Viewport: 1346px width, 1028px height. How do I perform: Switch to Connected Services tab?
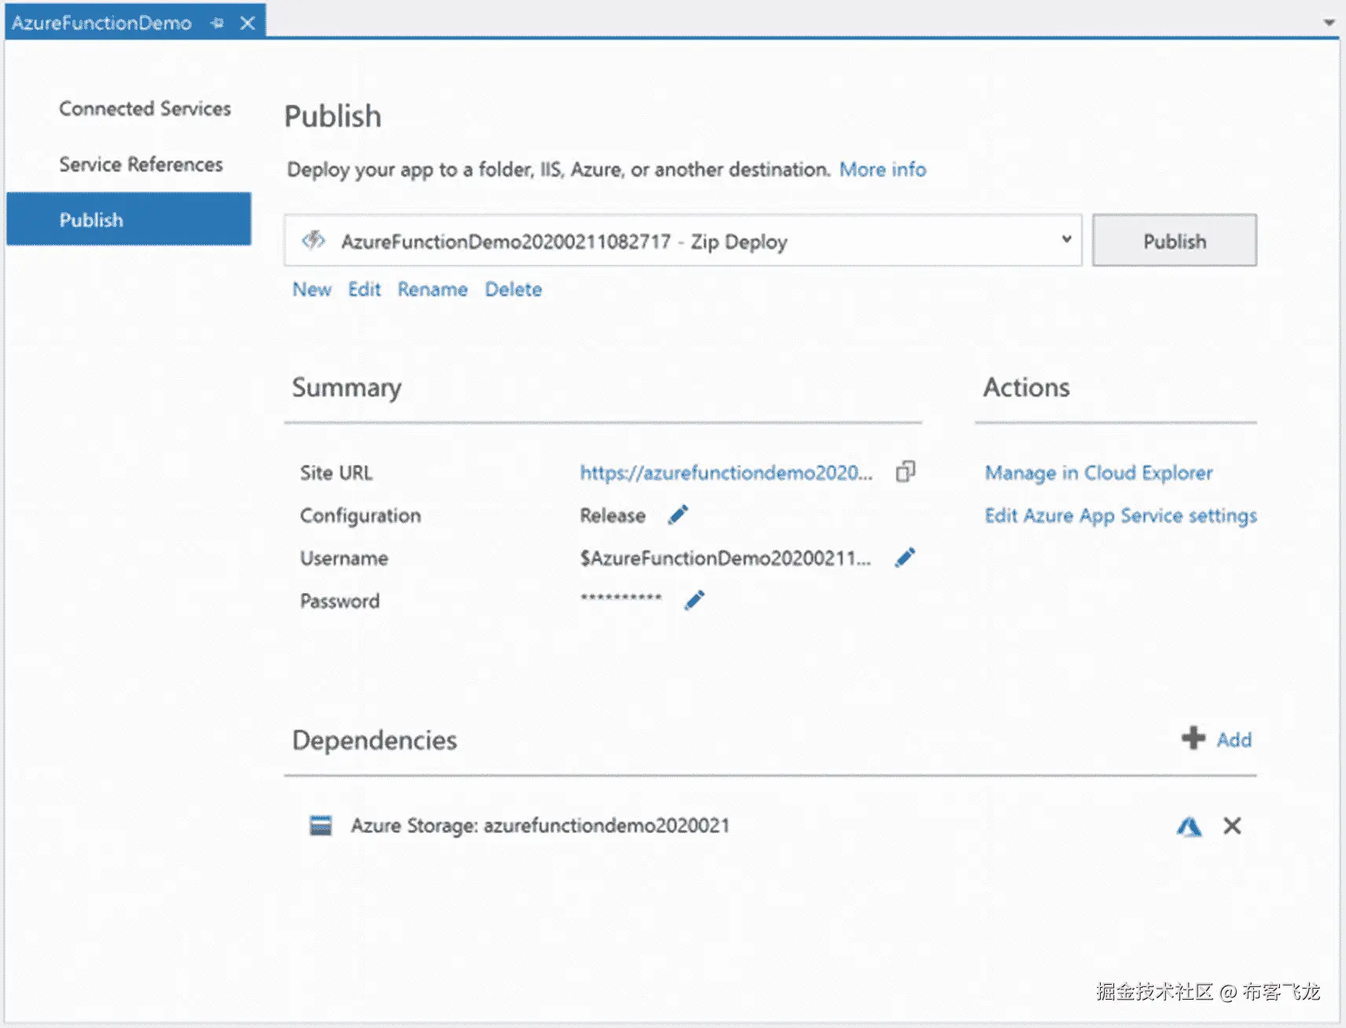click(x=145, y=108)
